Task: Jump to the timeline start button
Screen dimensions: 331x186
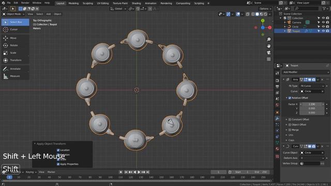Action: tap(126, 172)
